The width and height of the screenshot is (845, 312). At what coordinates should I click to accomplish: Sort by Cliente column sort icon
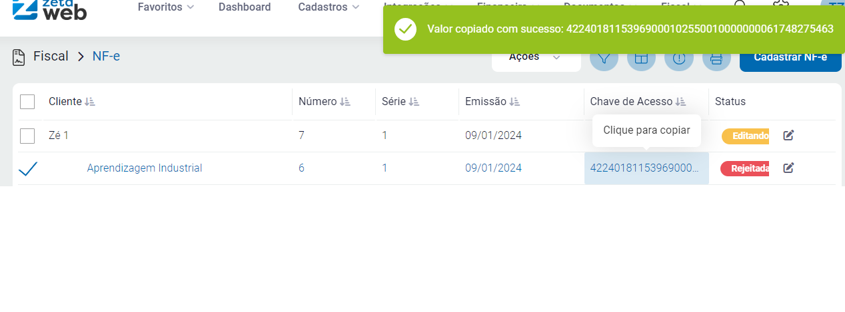tap(90, 102)
